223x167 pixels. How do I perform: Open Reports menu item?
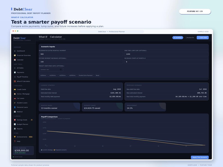pyautogui.click(x=20, y=129)
